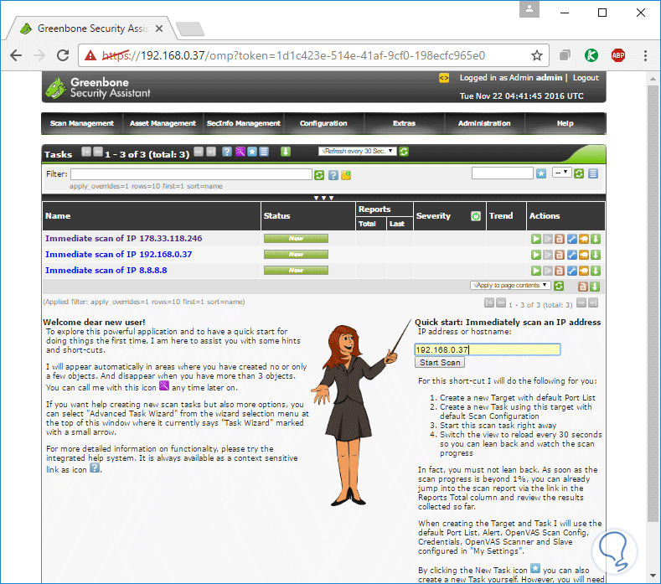Viewport: 661px width, 584px height.
Task: Open Tasks help question mark icon in header
Action: pos(227,152)
